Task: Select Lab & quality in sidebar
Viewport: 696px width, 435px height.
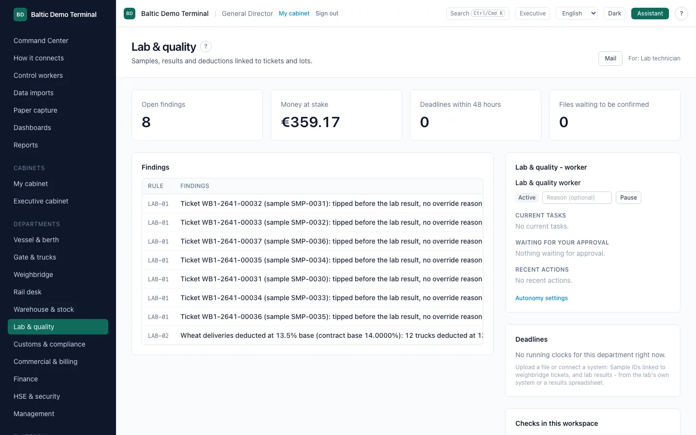Action: (x=58, y=327)
